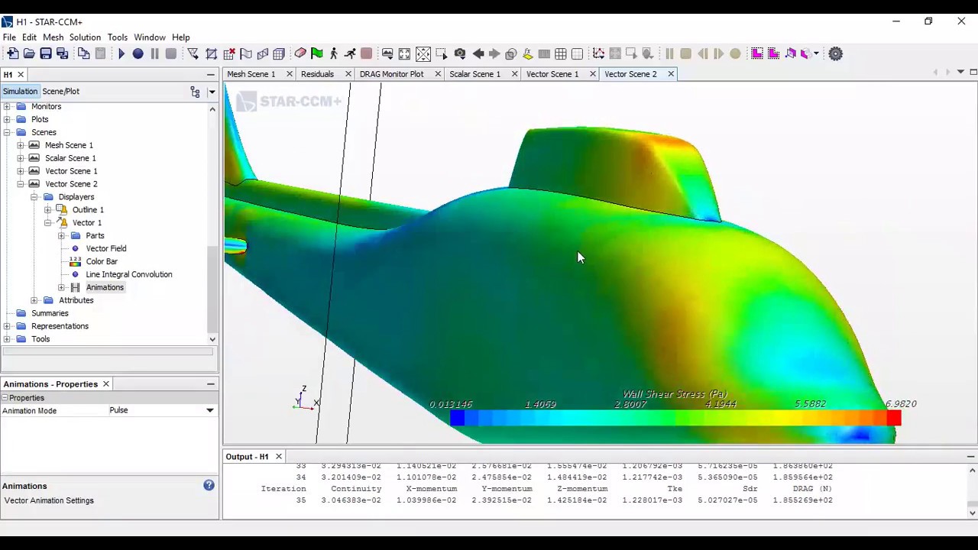Open the gear settings icon in toolbar
Screen dimensions: 978x550
(836, 53)
